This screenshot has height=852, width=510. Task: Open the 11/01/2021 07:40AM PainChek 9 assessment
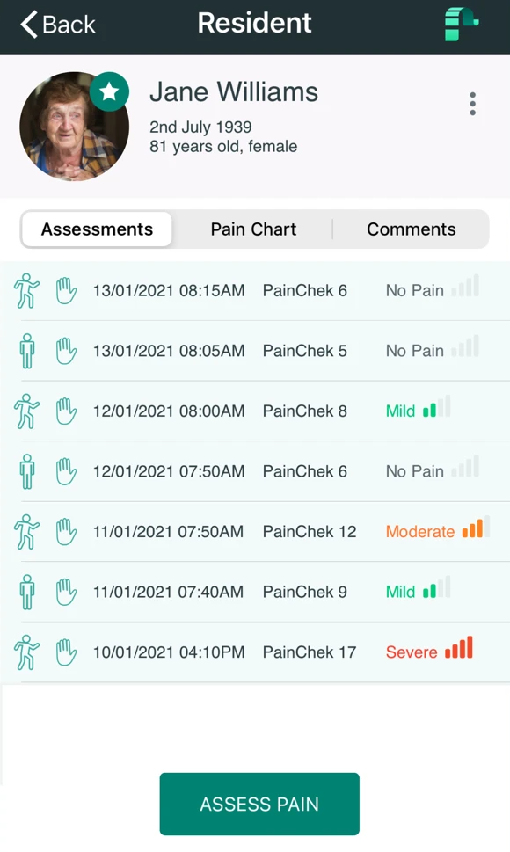pos(255,592)
